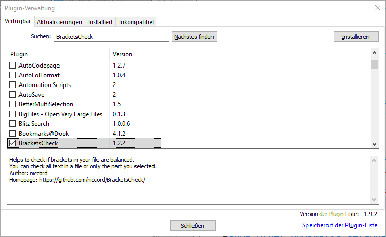Click the Homepage URL line in description

tap(78, 180)
